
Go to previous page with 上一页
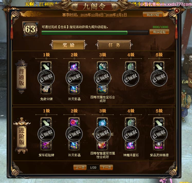click(80, 167)
